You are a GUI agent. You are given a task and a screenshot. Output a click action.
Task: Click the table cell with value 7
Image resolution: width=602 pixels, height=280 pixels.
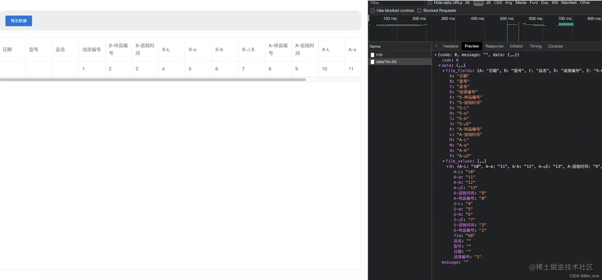click(x=252, y=69)
